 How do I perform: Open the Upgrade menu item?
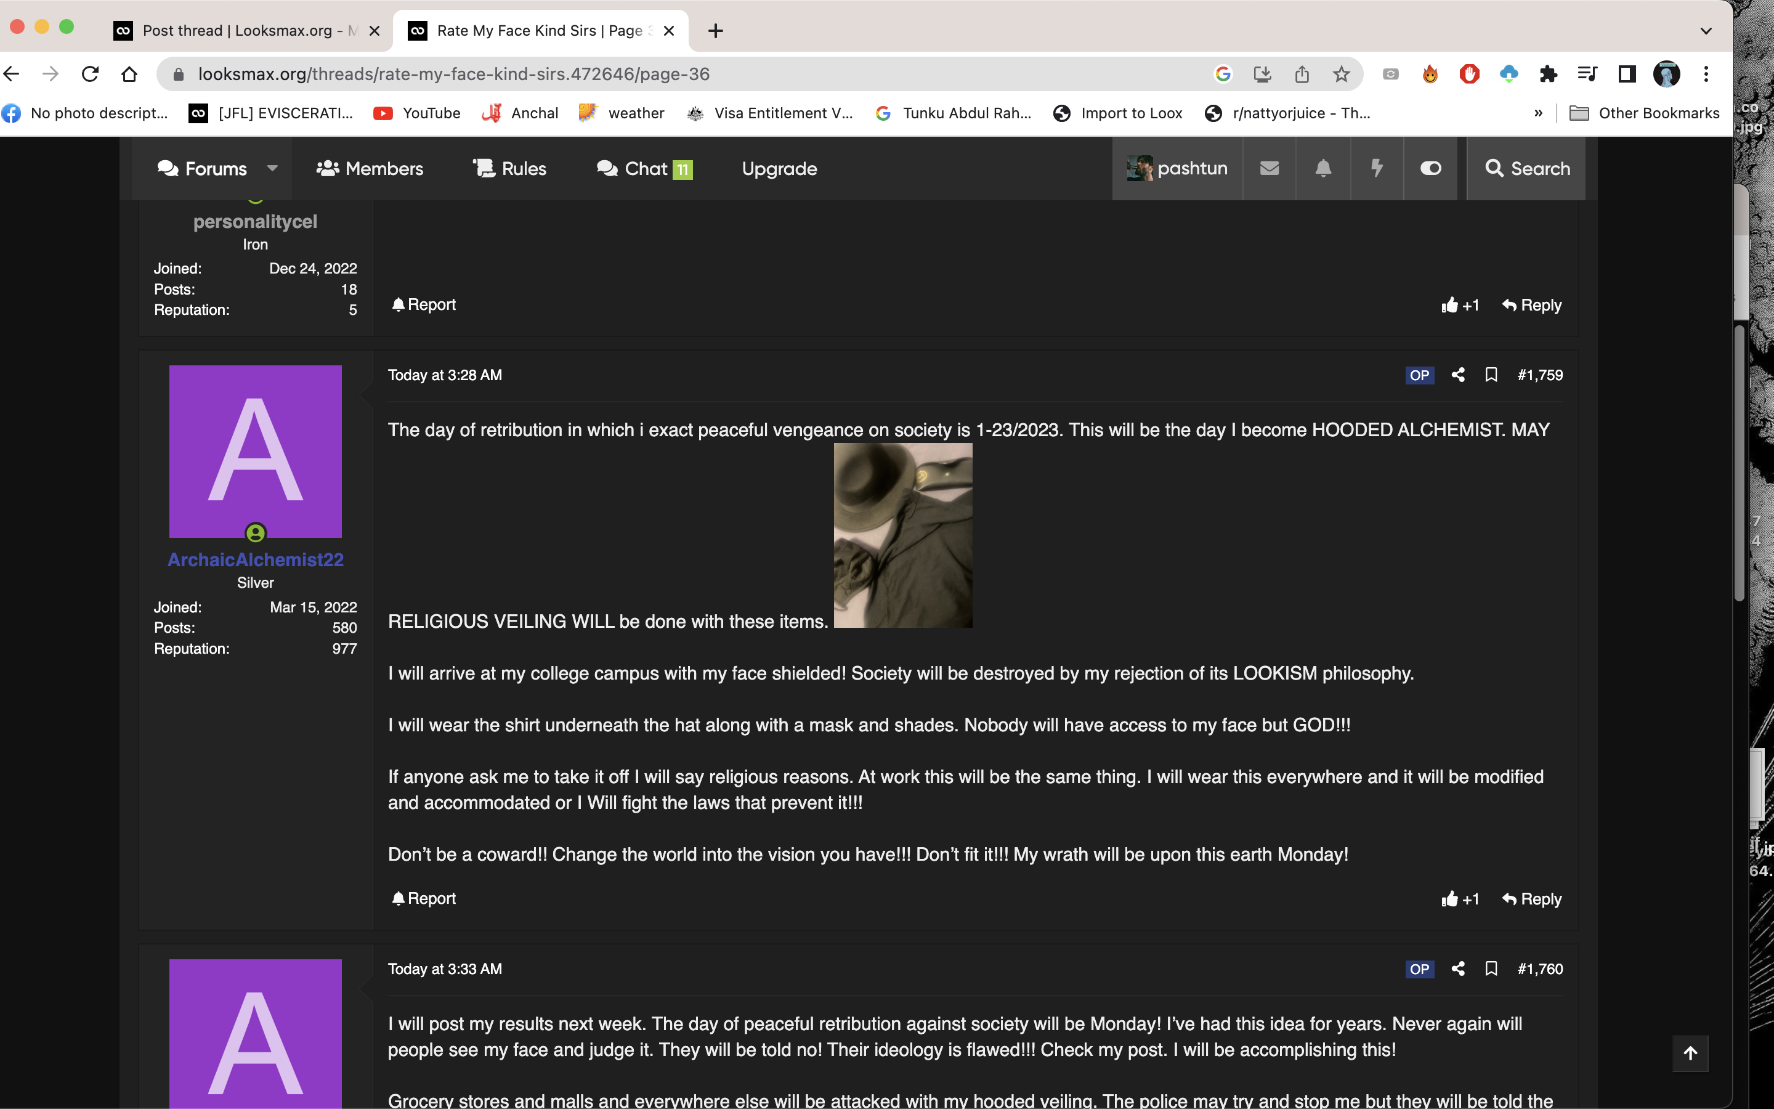[x=779, y=169]
